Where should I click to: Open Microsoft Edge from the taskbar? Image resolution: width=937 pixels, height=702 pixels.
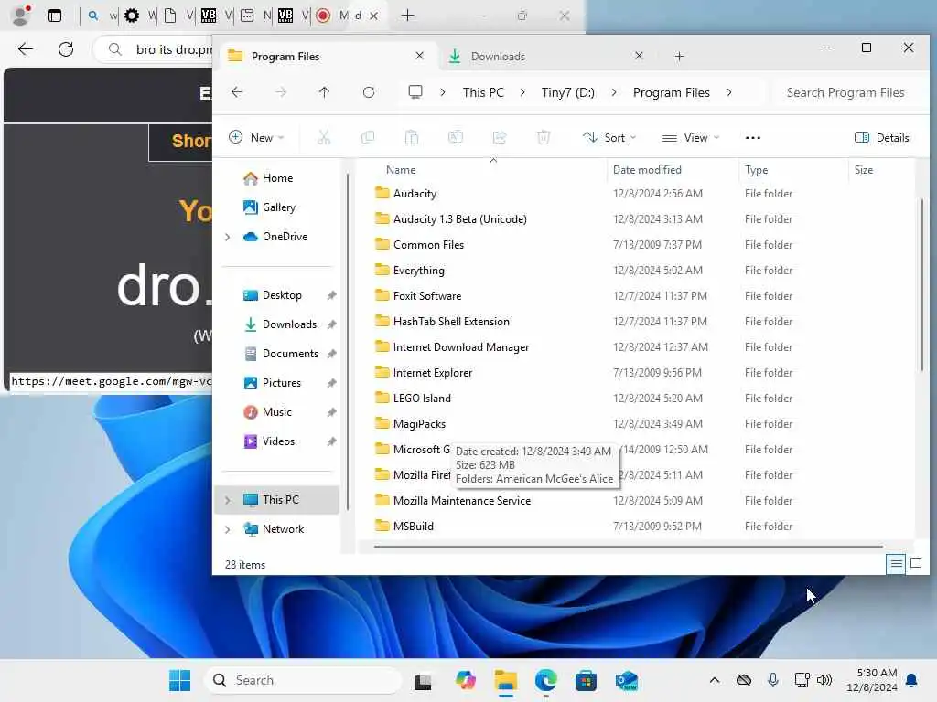(x=545, y=680)
